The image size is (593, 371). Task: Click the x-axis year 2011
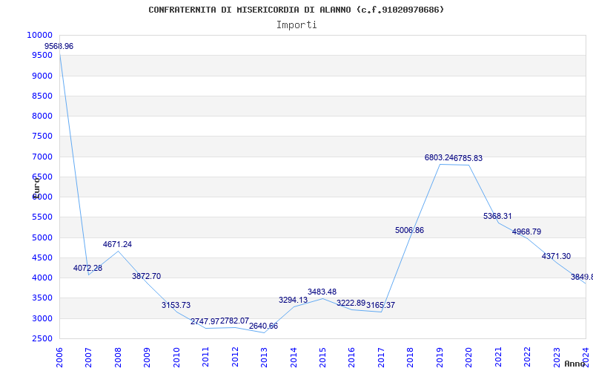pyautogui.click(x=206, y=357)
